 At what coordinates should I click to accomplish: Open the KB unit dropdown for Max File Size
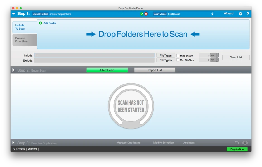coord(214,60)
